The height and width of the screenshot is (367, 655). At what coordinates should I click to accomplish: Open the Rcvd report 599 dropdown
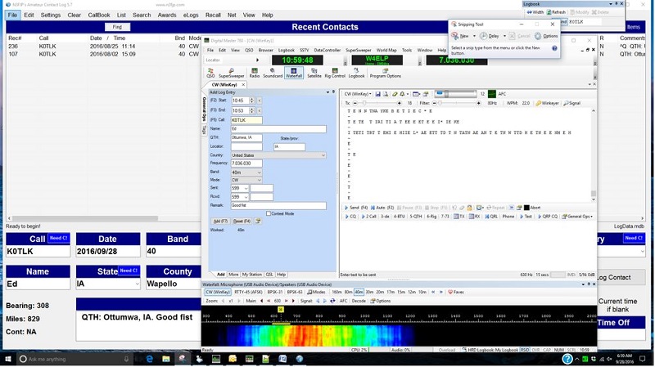(x=246, y=197)
